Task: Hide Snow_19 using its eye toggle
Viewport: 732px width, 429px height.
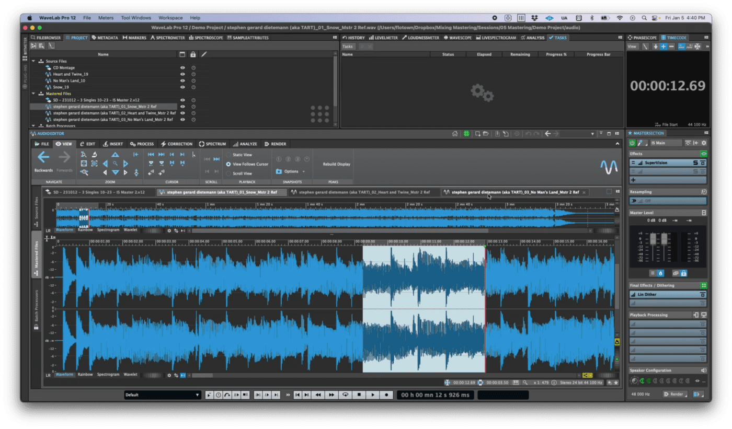Action: click(182, 87)
